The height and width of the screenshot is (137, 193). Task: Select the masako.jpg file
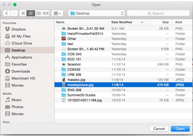click(x=124, y=80)
